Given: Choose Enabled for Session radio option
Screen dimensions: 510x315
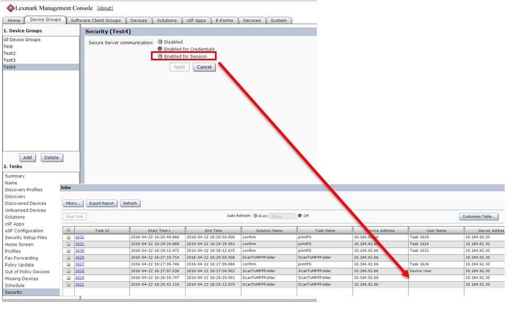Looking at the screenshot, I should click(160, 56).
